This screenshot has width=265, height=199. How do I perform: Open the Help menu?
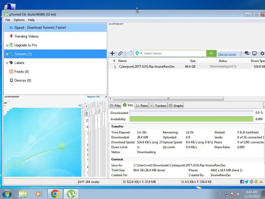coord(31,20)
